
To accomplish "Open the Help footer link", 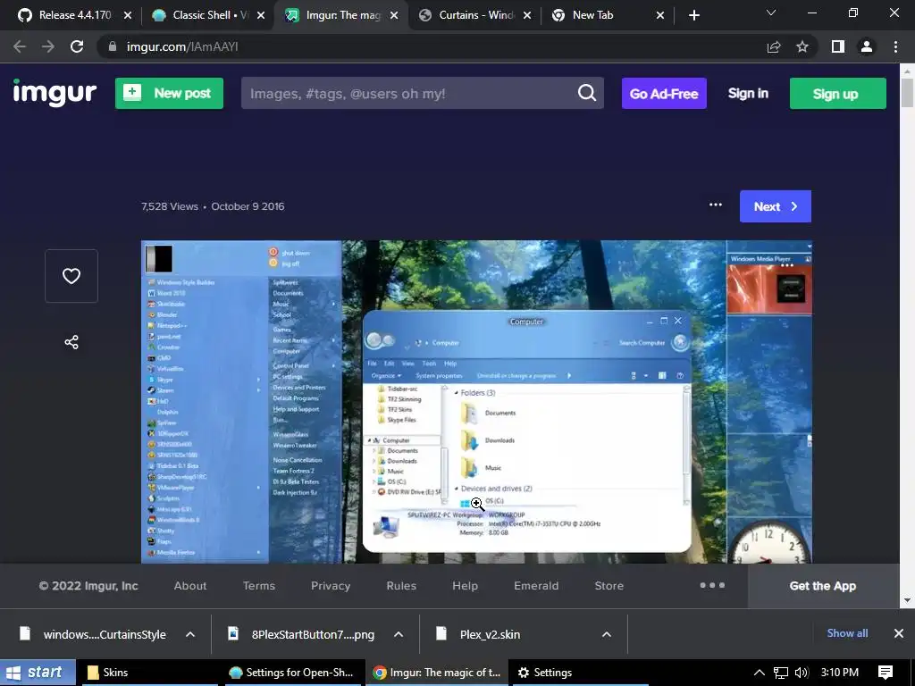I will [x=465, y=586].
